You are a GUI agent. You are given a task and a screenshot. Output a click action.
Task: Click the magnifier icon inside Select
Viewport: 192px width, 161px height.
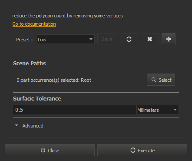pyautogui.click(x=154, y=80)
